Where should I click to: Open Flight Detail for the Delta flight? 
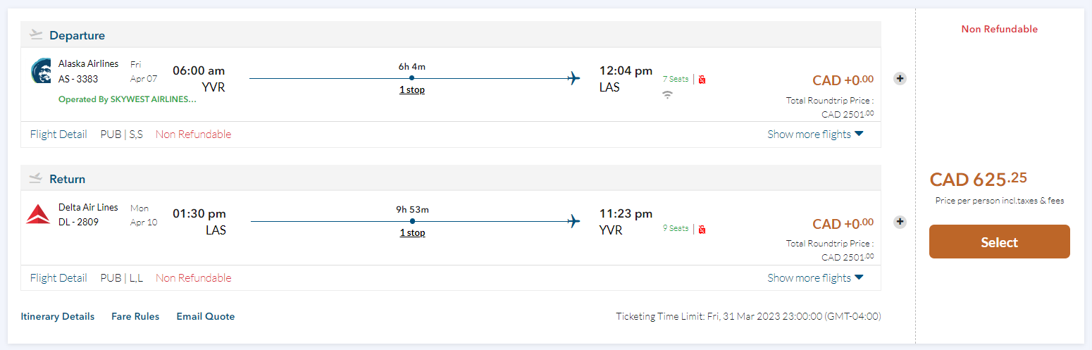58,278
